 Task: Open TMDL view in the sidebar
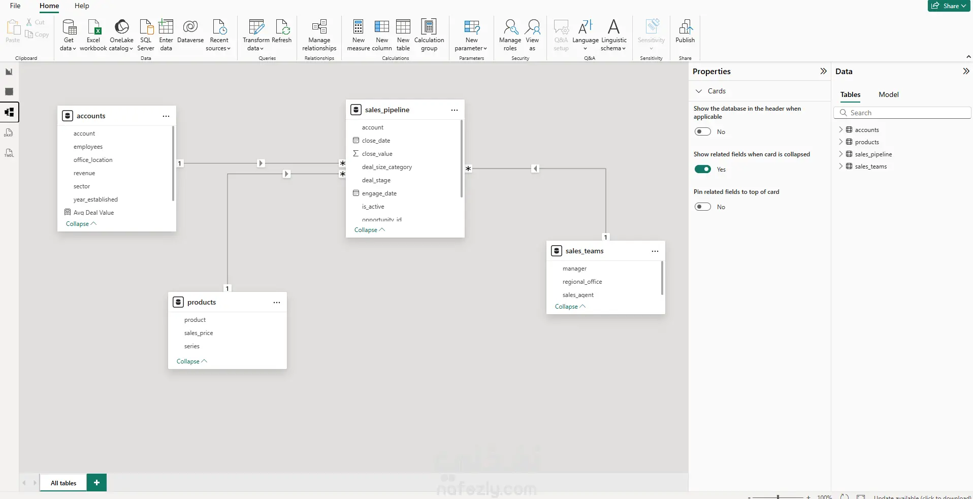point(9,153)
